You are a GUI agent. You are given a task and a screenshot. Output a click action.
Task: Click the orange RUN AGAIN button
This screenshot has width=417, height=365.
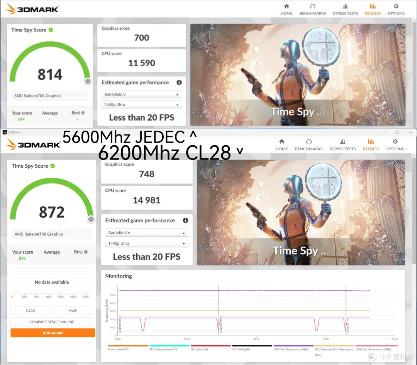53,333
